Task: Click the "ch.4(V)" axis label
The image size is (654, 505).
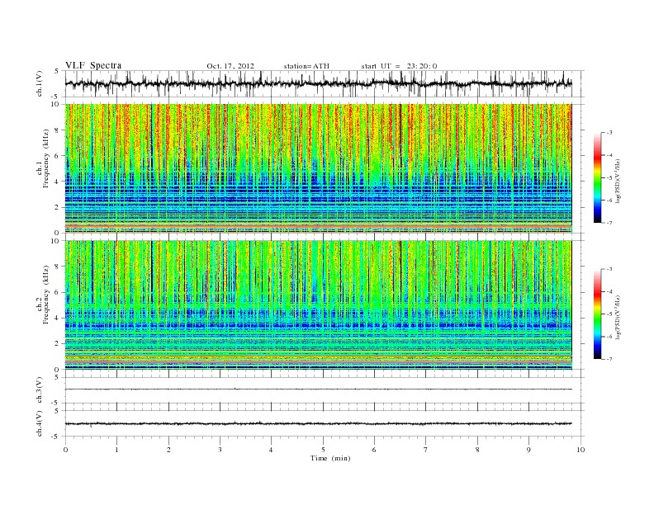Action: tap(40, 424)
